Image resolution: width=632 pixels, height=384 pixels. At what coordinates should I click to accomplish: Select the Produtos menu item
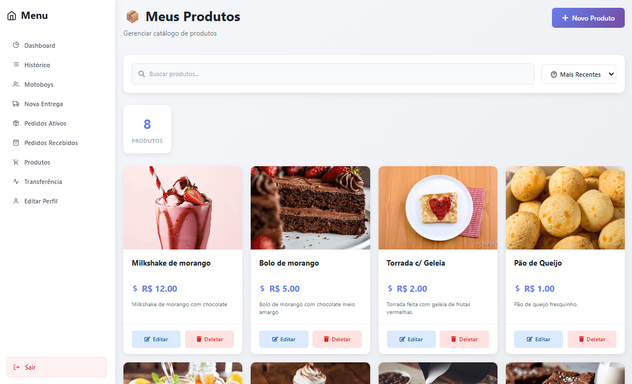[36, 162]
